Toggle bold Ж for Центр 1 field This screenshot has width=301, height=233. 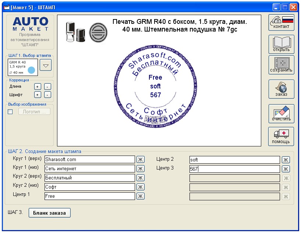click(140, 196)
